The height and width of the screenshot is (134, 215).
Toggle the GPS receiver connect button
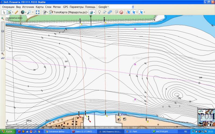coord(128,12)
